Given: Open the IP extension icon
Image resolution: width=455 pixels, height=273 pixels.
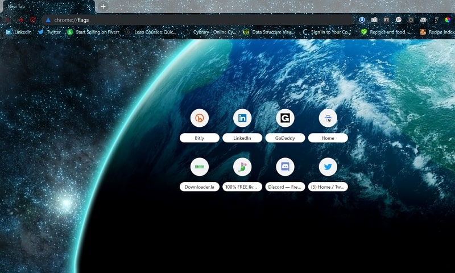Looking at the screenshot, I should pyautogui.click(x=399, y=20).
